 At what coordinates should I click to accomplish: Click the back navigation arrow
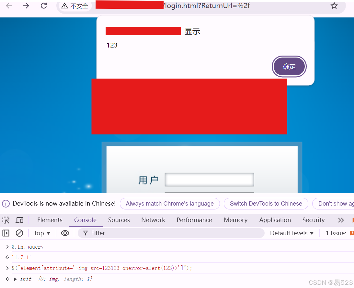coord(8,5)
